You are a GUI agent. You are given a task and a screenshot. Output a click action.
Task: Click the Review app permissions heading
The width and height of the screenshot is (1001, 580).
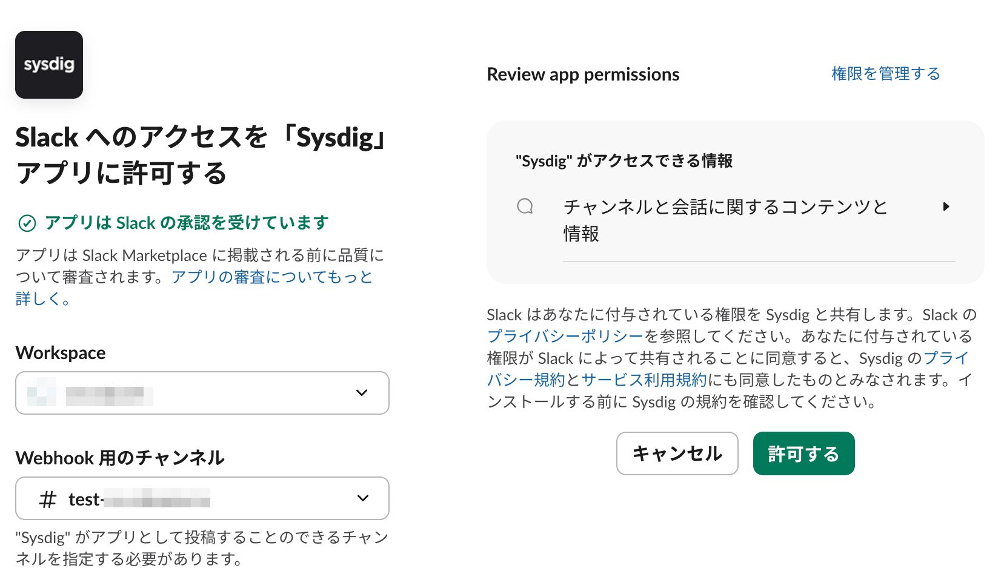[583, 74]
